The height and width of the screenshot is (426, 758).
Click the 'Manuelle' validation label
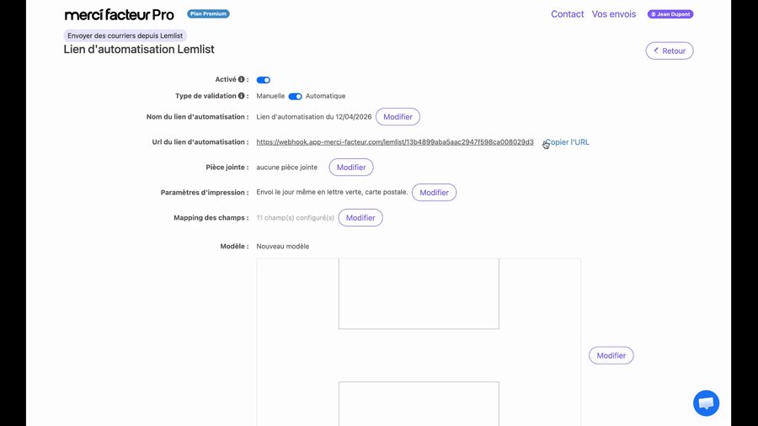pos(270,96)
